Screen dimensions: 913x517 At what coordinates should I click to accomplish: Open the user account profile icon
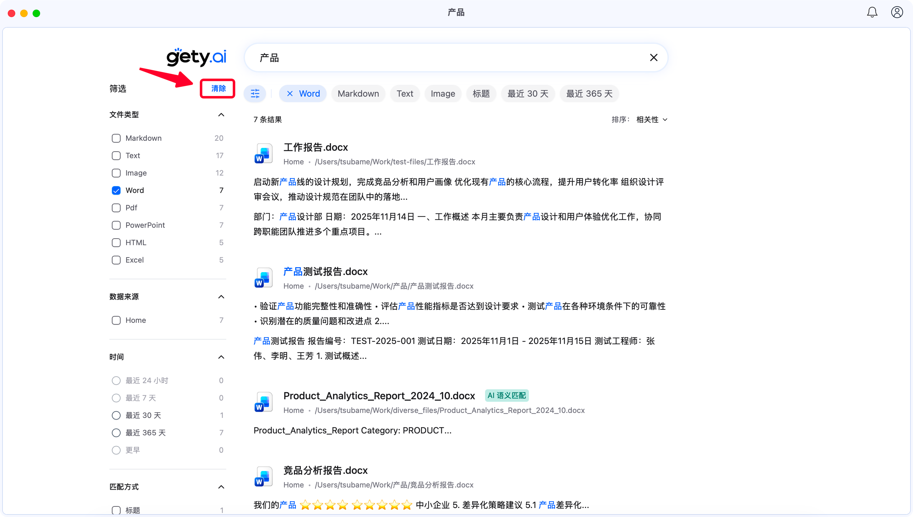[897, 12]
